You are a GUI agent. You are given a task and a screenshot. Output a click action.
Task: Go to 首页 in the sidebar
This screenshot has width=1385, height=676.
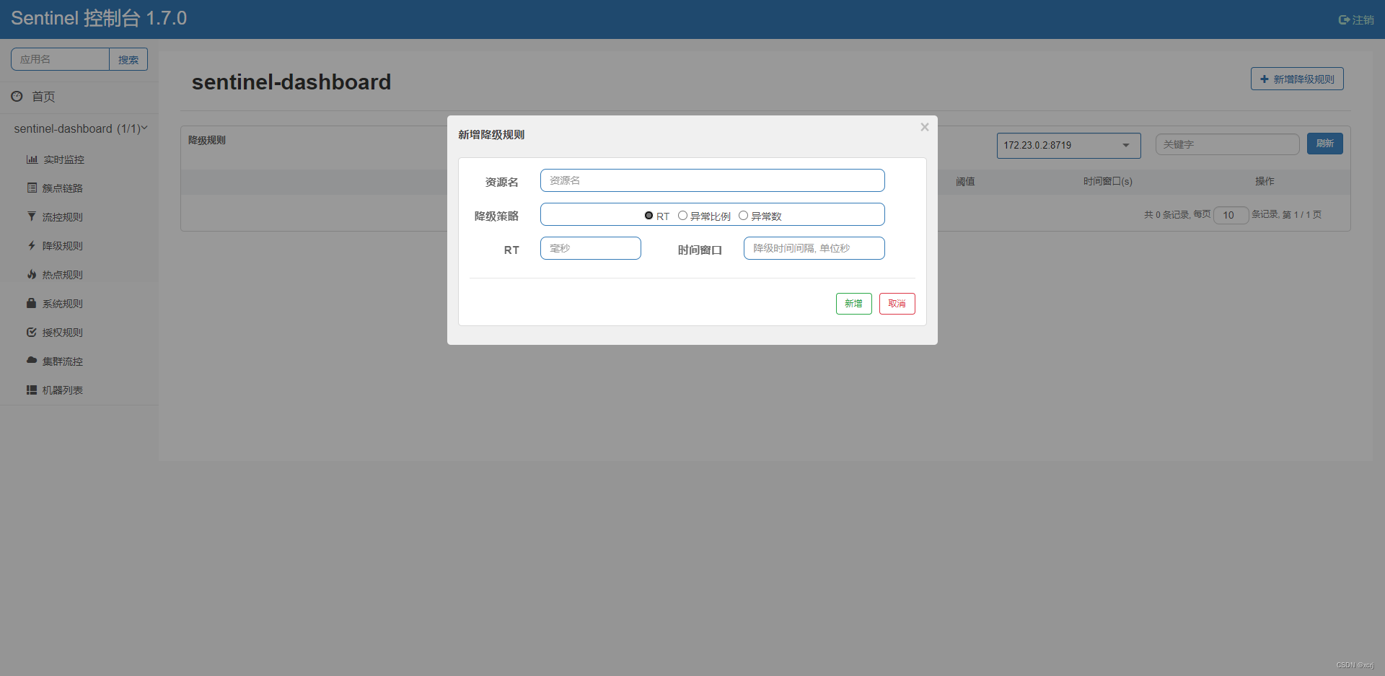pyautogui.click(x=43, y=96)
